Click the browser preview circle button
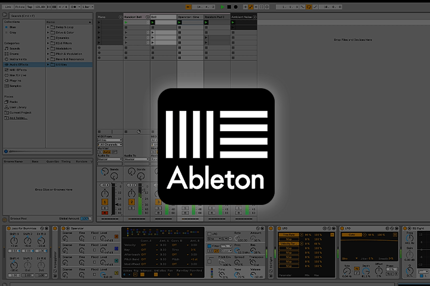Screen dimensions: 430x286 6,151
